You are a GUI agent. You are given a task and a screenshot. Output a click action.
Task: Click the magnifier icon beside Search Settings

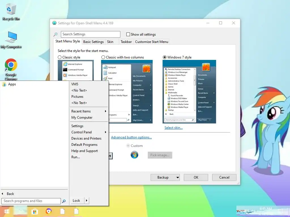click(56, 34)
